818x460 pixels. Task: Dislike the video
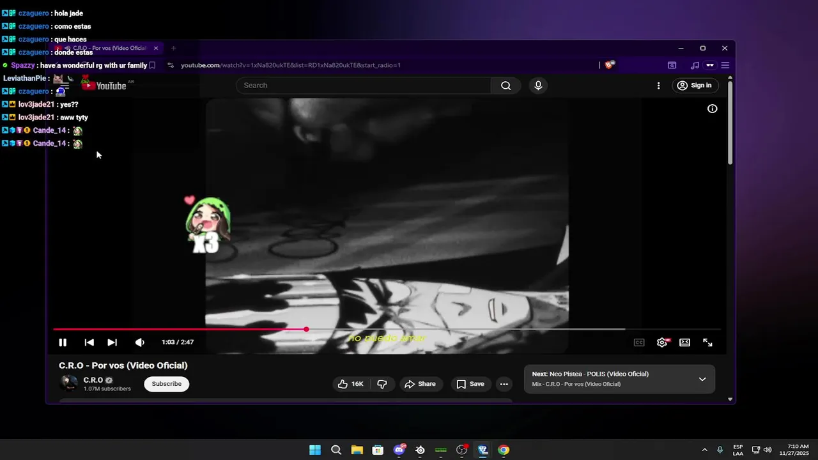point(382,384)
